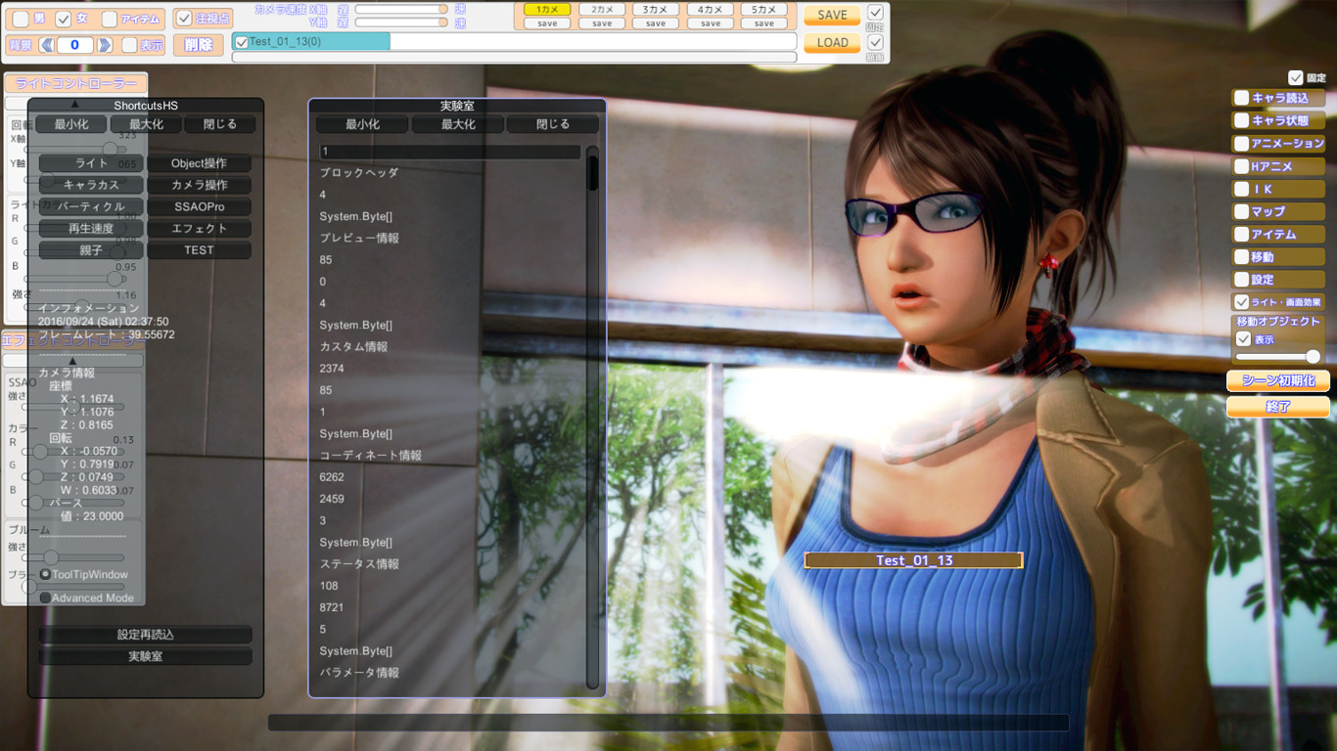This screenshot has width=1337, height=751.
Task: Open the マップ menu
Action: [1278, 211]
